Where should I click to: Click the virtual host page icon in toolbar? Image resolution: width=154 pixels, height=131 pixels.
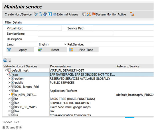(x=84, y=14)
